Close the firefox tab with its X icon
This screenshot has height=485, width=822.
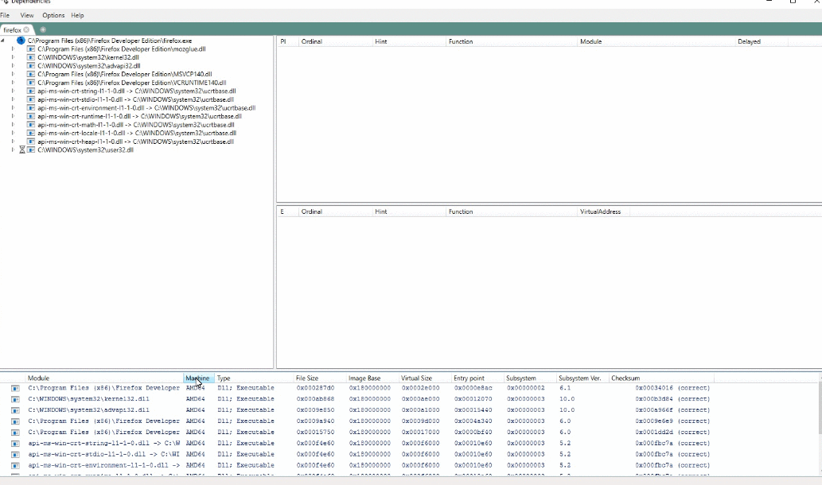[x=26, y=30]
